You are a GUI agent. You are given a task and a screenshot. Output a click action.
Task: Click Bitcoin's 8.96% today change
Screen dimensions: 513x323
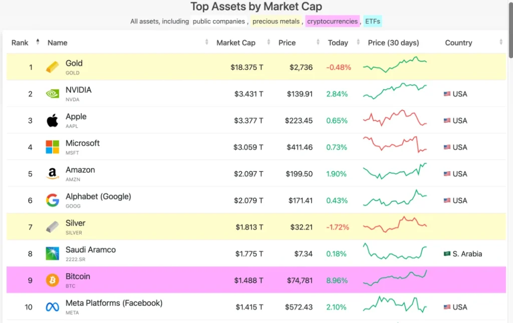click(337, 280)
